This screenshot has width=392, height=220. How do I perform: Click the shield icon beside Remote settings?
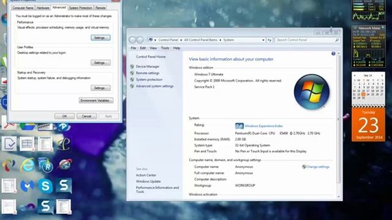click(132, 73)
